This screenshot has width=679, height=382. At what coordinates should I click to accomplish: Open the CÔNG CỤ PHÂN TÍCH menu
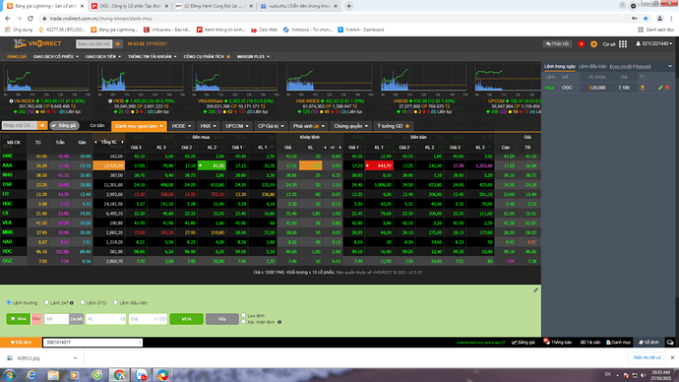[207, 57]
